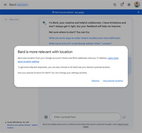Close the blue update banner
Image resolution: width=142 pixels, height=133 pixels.
point(138,12)
